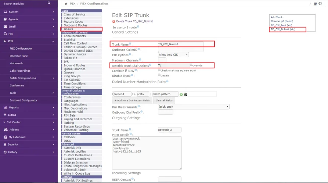Expand the Security menu chevron

tap(53, 144)
